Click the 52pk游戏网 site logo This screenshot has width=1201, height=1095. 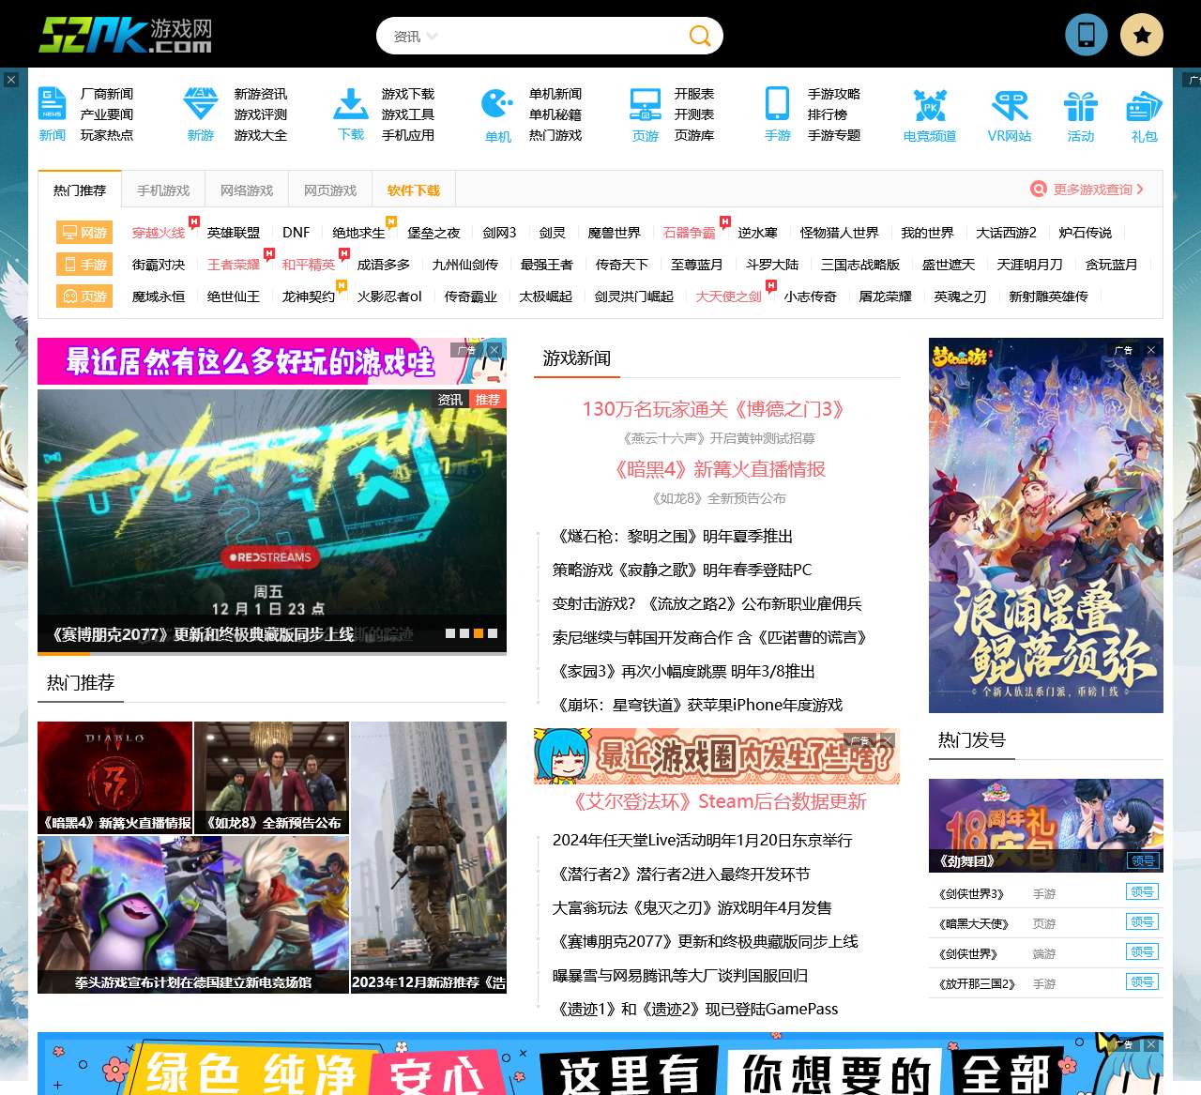125,35
